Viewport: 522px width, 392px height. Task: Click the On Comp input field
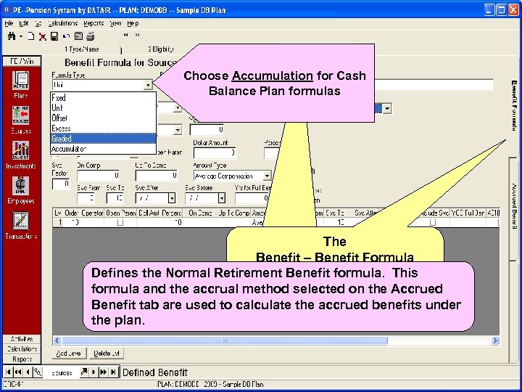click(x=98, y=176)
